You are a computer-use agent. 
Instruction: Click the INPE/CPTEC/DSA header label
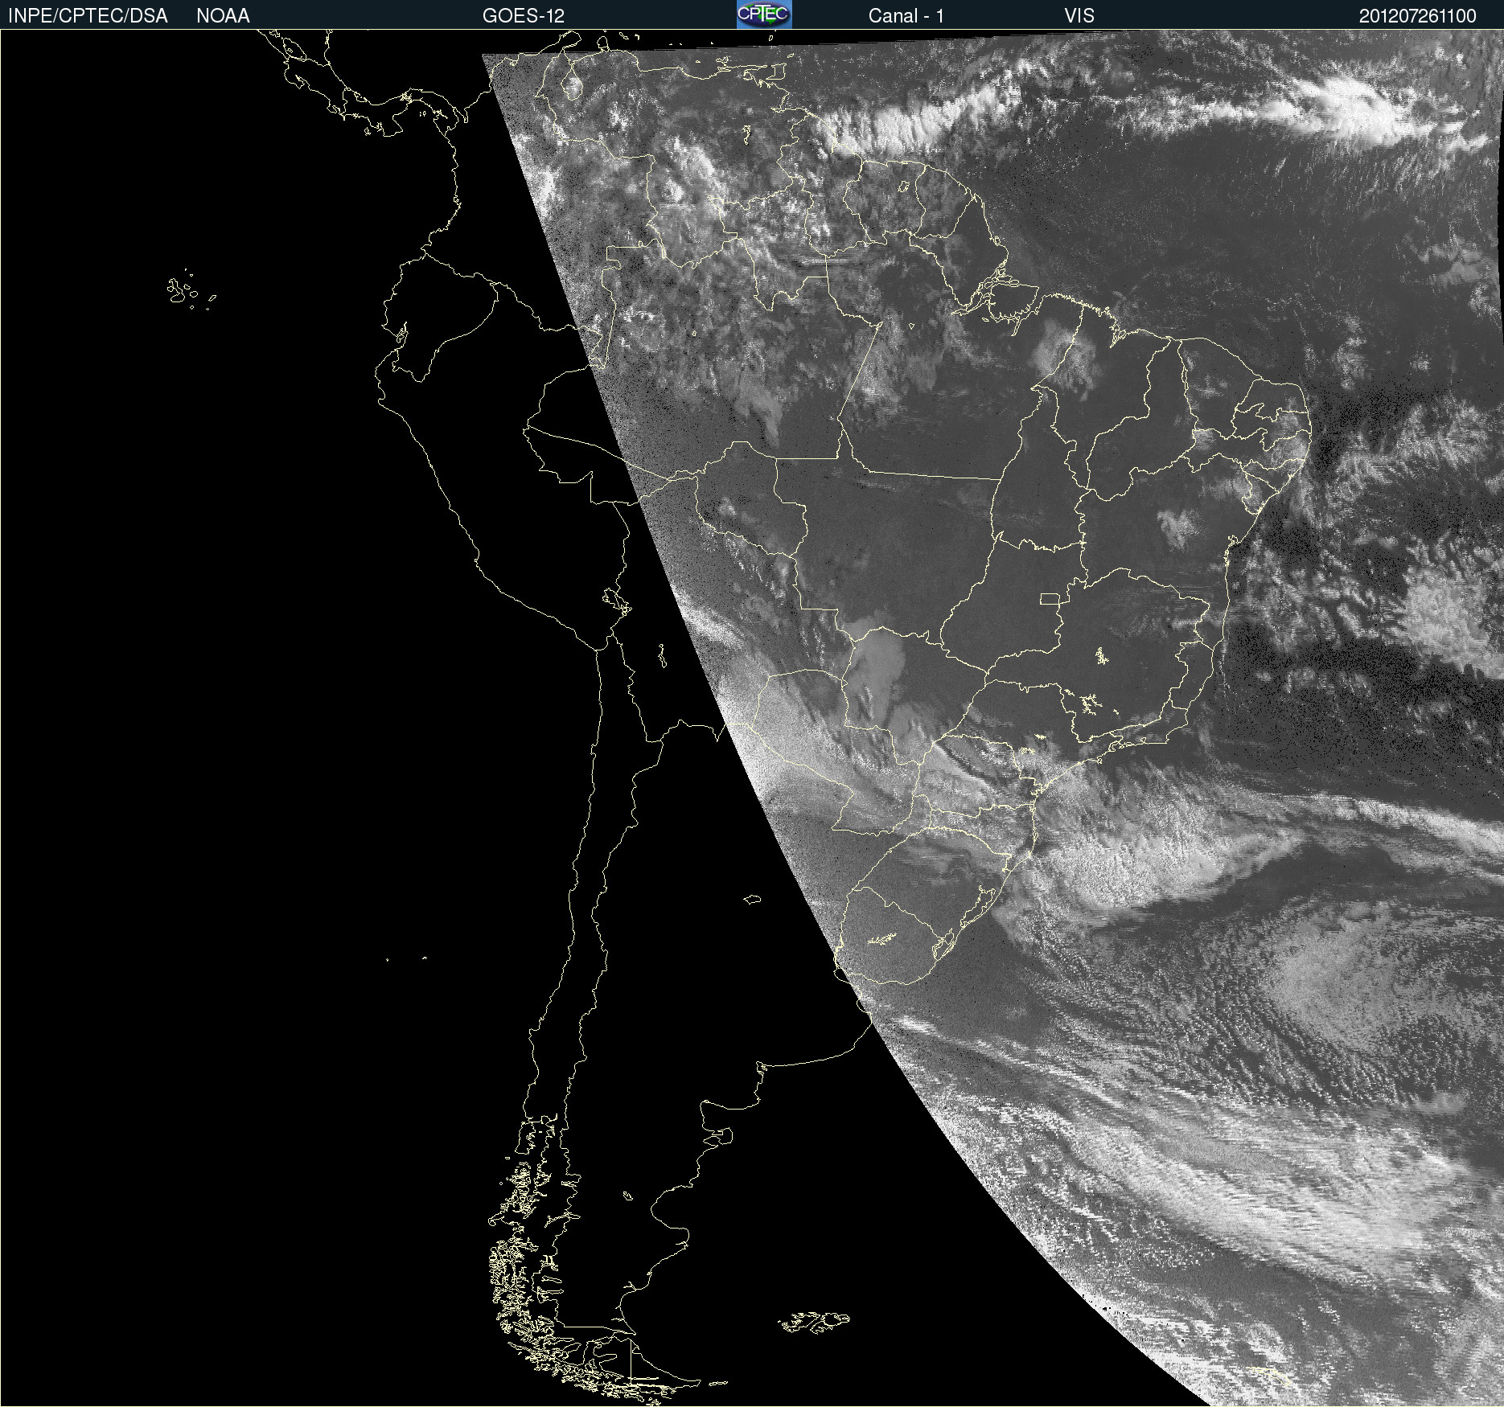point(88,16)
